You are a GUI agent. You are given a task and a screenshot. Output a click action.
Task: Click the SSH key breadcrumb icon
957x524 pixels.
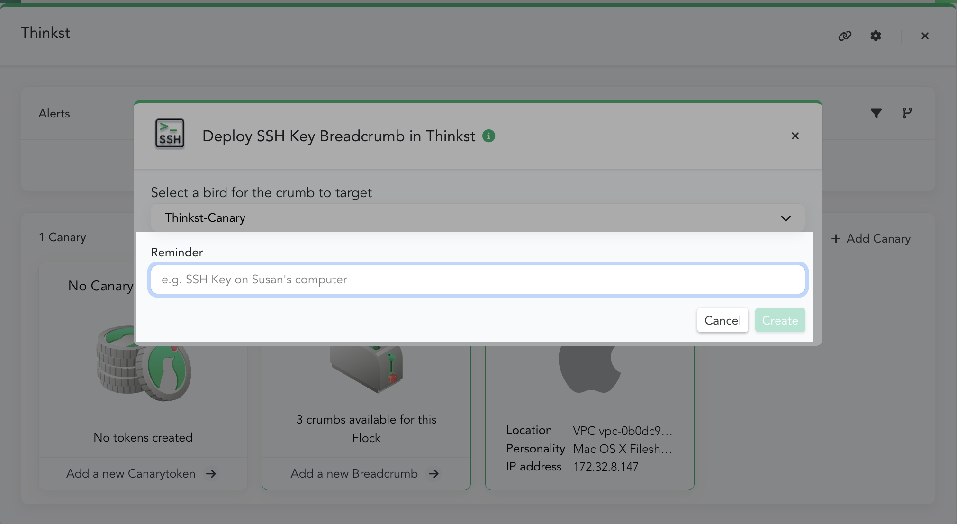click(x=170, y=134)
